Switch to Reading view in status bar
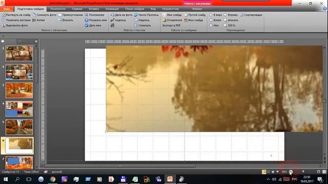Image resolution: width=328 pixels, height=184 pixels. pos(273,172)
